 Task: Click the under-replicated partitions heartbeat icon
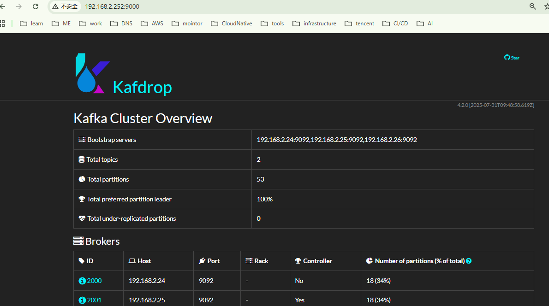(x=82, y=218)
